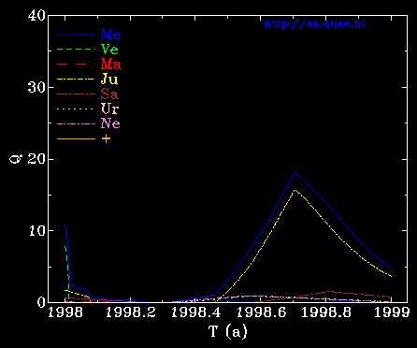The image size is (417, 348).
Task: Click the red dashed Ma legend line
Action: click(76, 65)
